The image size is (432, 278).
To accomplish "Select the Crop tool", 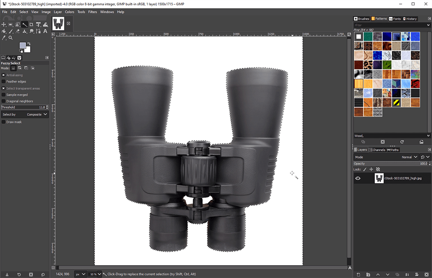I will (31, 24).
